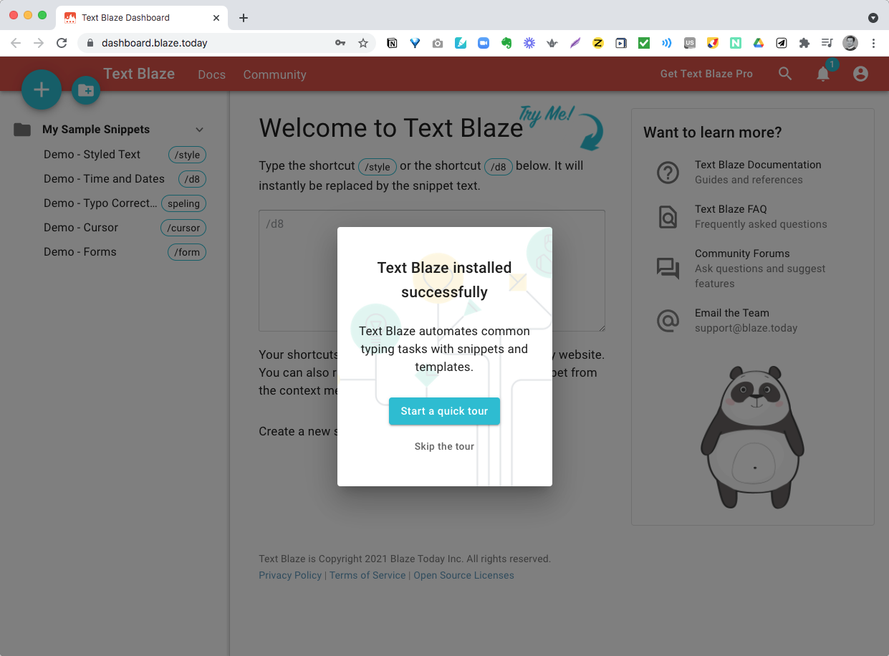Click the Try Me text area
This screenshot has height=656, width=889.
tap(432, 271)
